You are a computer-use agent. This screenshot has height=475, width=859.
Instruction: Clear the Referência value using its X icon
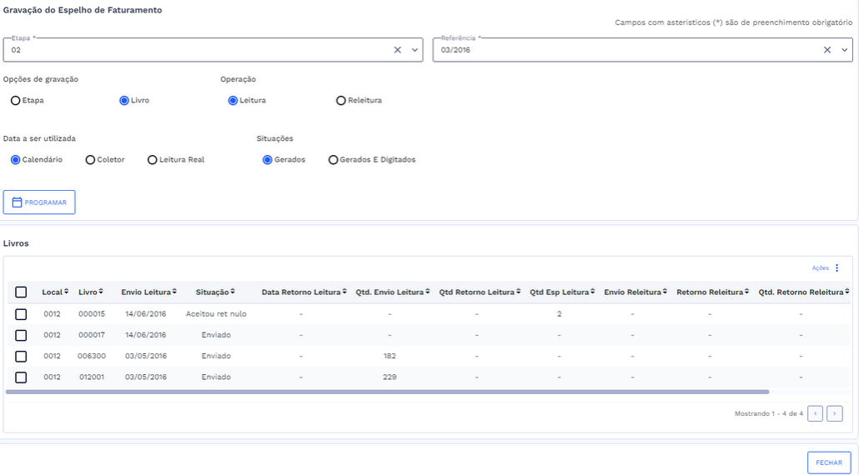pyautogui.click(x=827, y=50)
